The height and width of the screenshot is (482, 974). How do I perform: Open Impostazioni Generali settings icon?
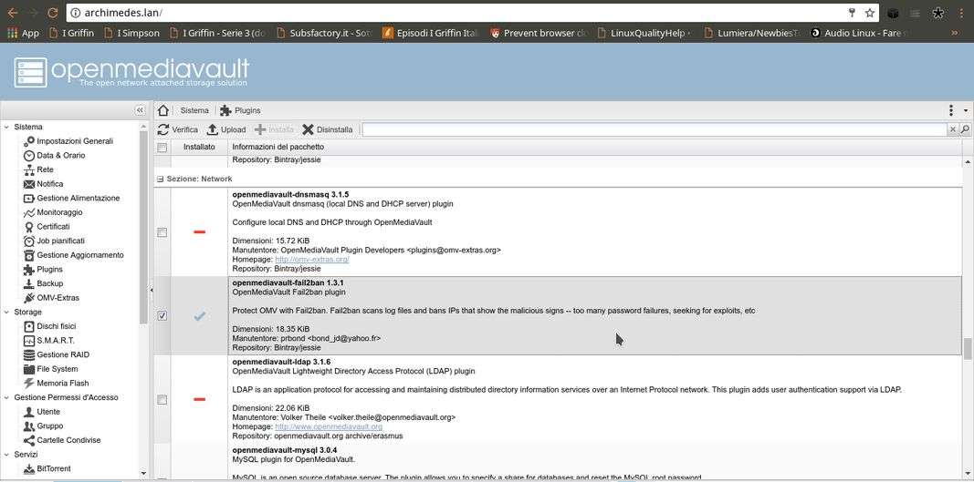(28, 141)
